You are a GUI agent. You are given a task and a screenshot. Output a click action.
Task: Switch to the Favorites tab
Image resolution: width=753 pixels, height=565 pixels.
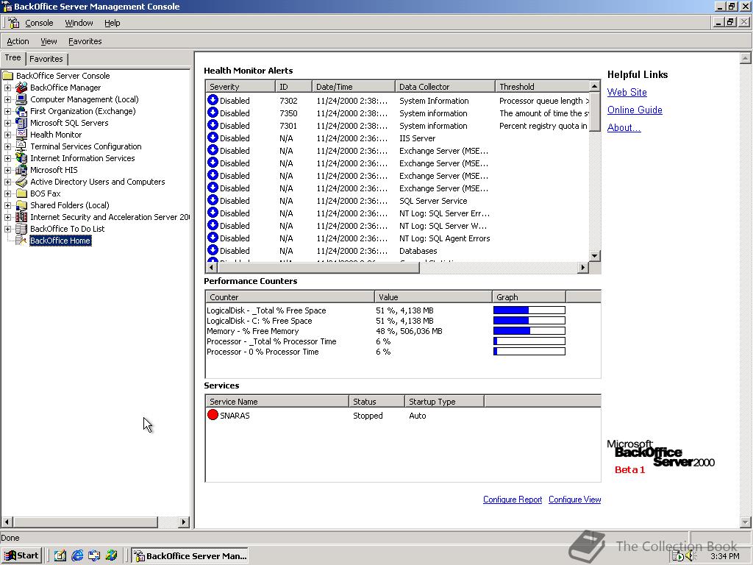coord(46,59)
